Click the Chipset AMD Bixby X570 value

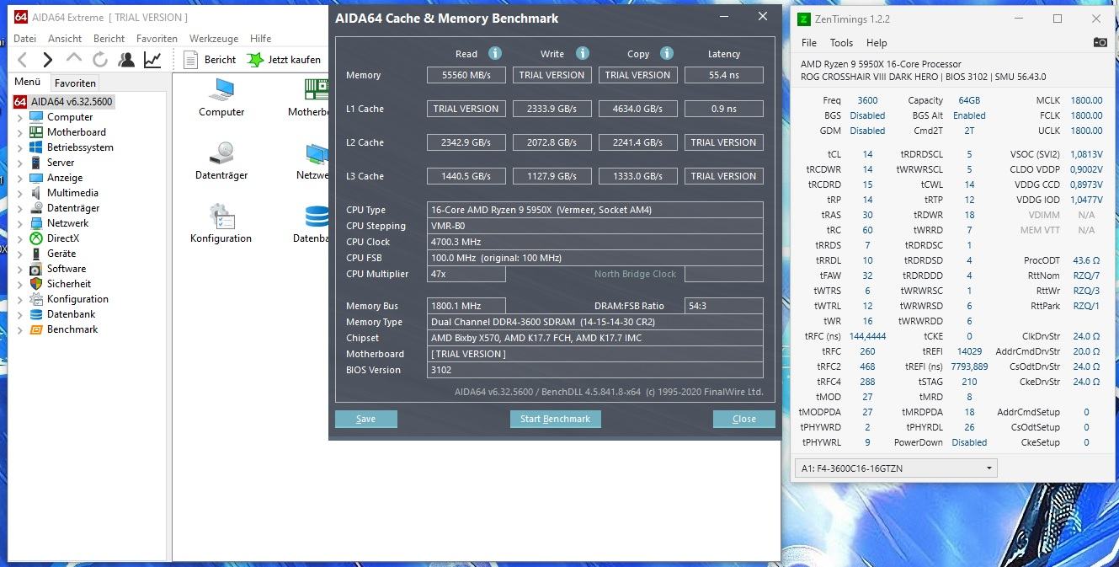point(595,338)
